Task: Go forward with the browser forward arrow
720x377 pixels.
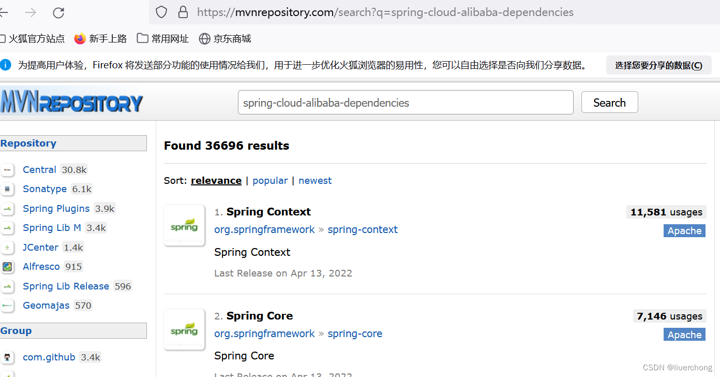Action: pyautogui.click(x=31, y=12)
